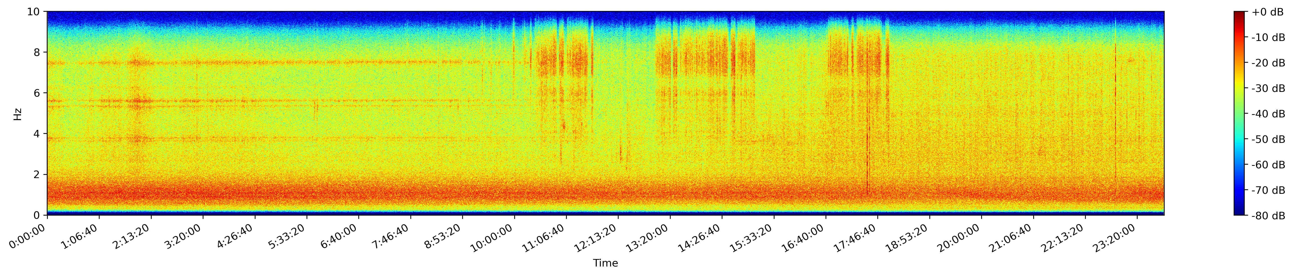Screen dimensions: 1293x276
Task: Select the -70 dB colorbar label
Action: (x=1268, y=190)
